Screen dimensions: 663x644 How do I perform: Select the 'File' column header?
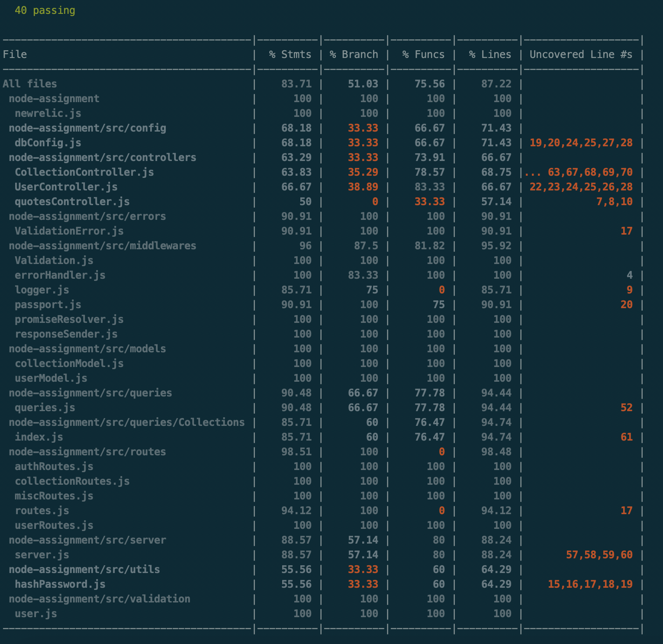coord(15,55)
